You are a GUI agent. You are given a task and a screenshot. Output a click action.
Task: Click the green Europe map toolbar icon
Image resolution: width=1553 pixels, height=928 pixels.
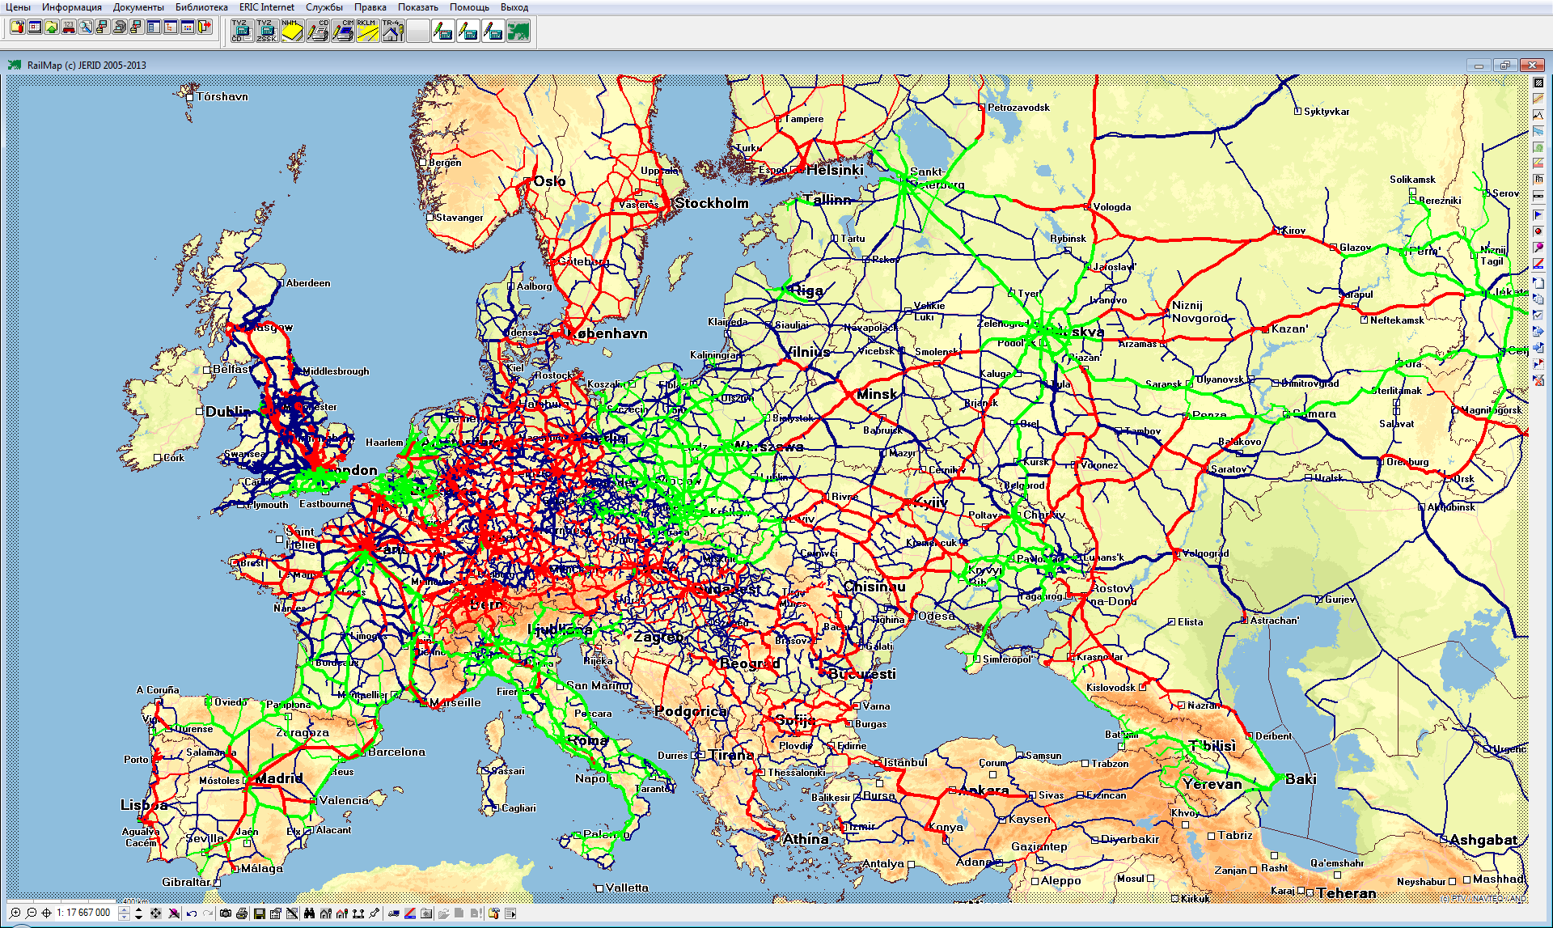518,31
